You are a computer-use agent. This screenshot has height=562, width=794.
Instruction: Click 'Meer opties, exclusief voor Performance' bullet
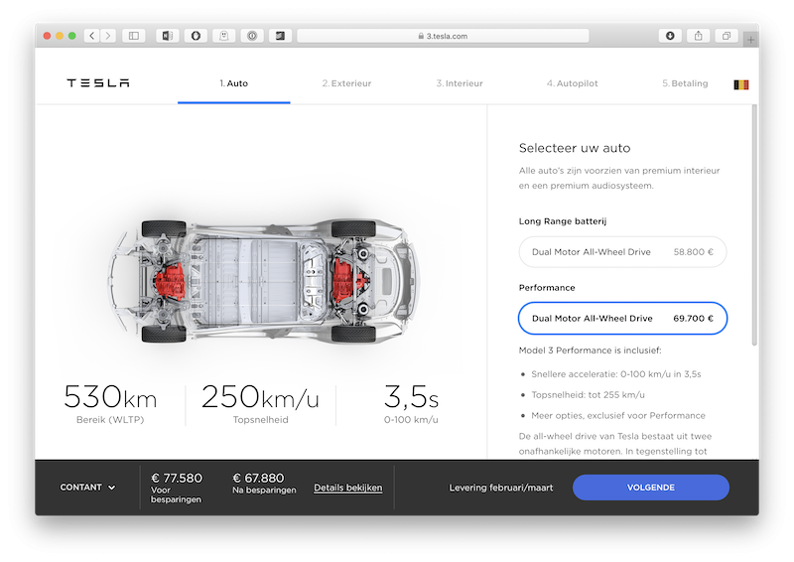click(x=617, y=416)
